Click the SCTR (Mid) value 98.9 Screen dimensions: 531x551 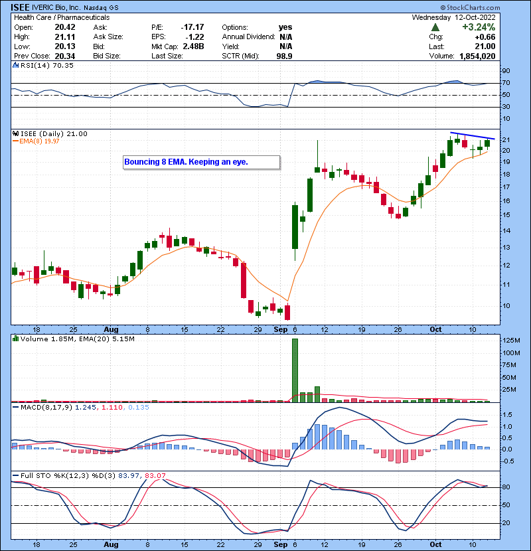pyautogui.click(x=284, y=56)
